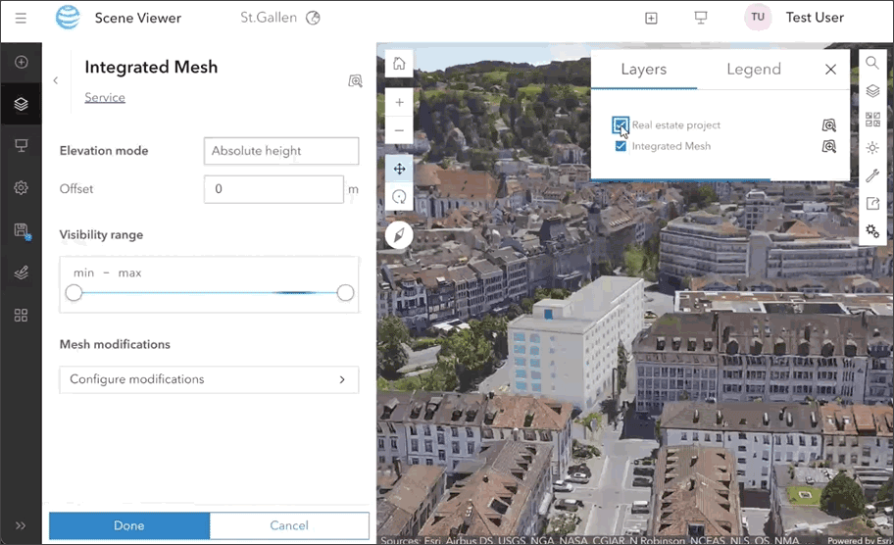The height and width of the screenshot is (545, 894).
Task: Close the Layers popup panel
Action: click(830, 69)
